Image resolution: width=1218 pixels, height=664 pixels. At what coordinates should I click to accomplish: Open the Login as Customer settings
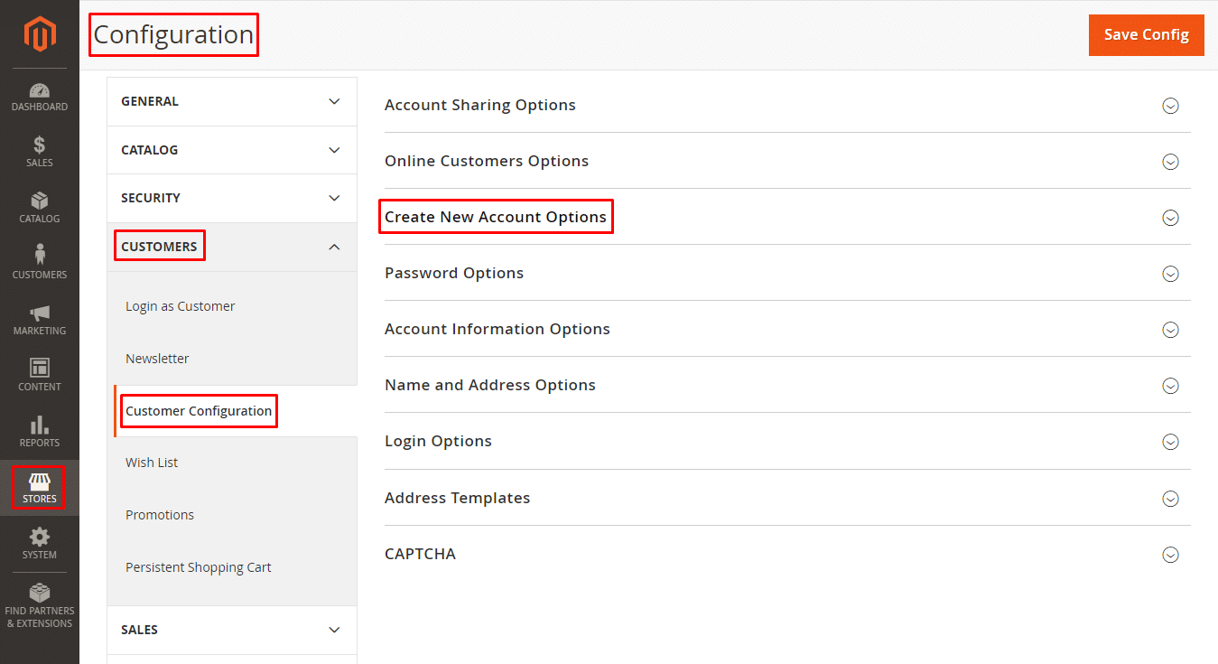point(181,306)
